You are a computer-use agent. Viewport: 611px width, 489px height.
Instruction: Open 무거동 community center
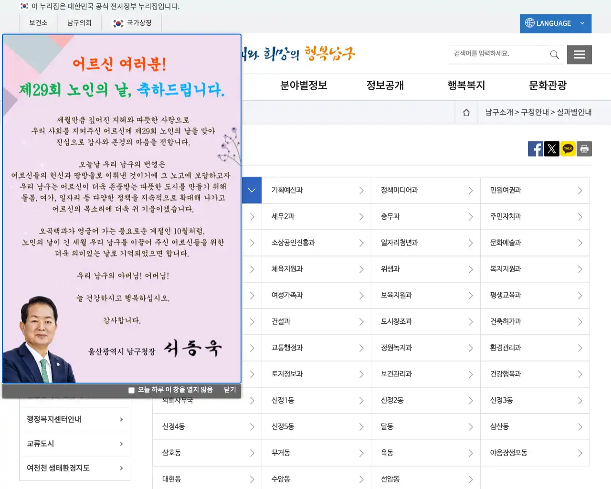pos(316,453)
